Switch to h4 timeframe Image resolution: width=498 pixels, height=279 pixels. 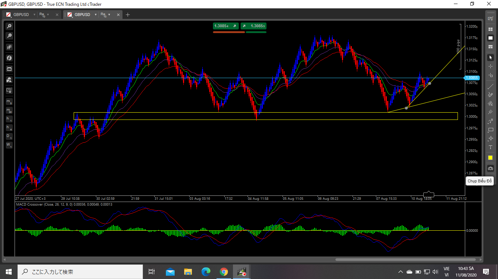(9, 128)
